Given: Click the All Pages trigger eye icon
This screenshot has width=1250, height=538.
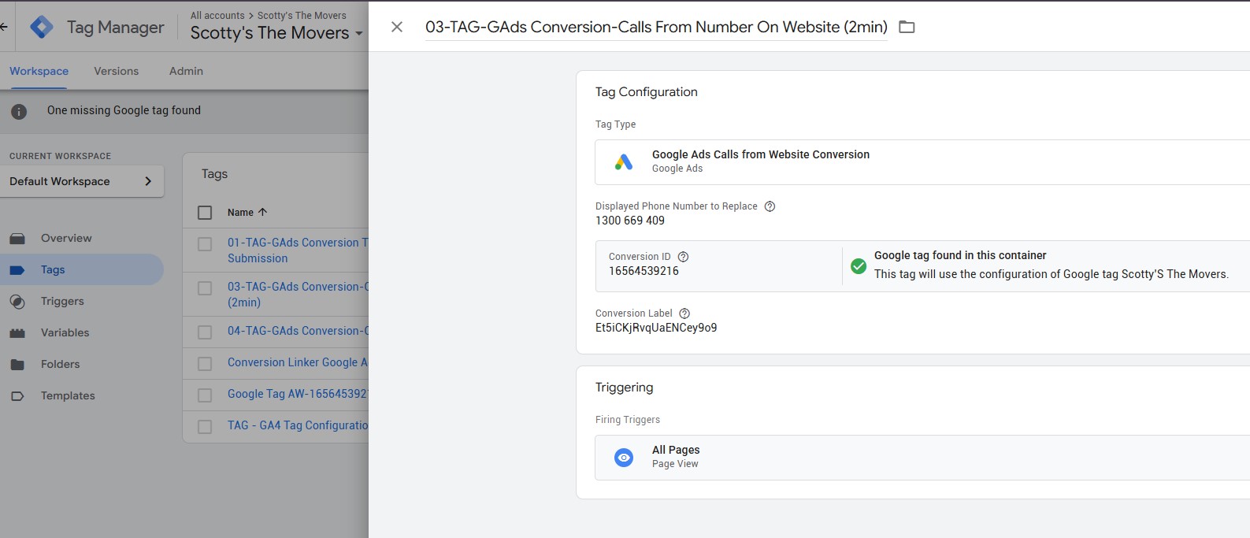Looking at the screenshot, I should click(x=624, y=457).
